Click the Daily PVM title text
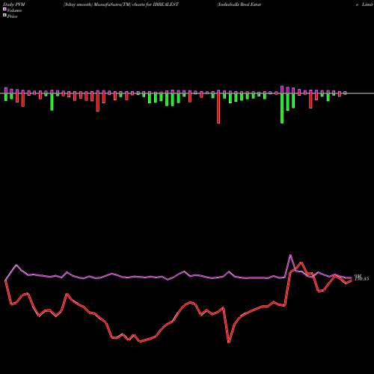374x374 pixels. pyautogui.click(x=14, y=4)
